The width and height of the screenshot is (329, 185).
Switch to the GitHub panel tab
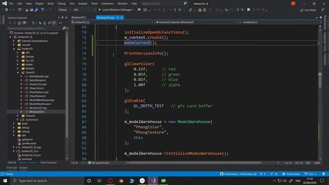pyautogui.click(x=12, y=162)
